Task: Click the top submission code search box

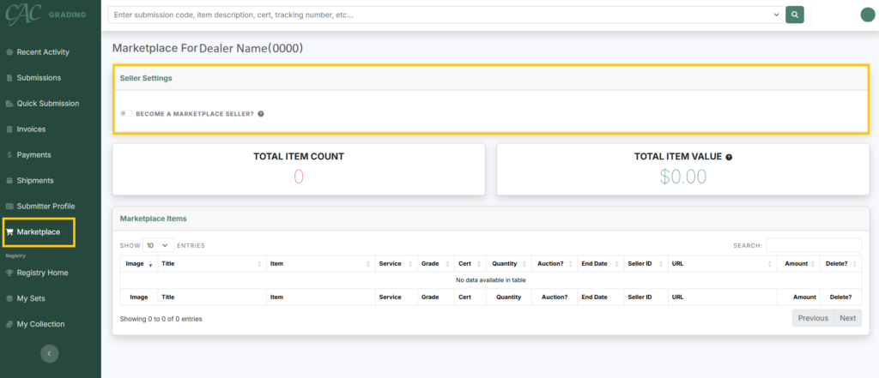Action: point(440,15)
